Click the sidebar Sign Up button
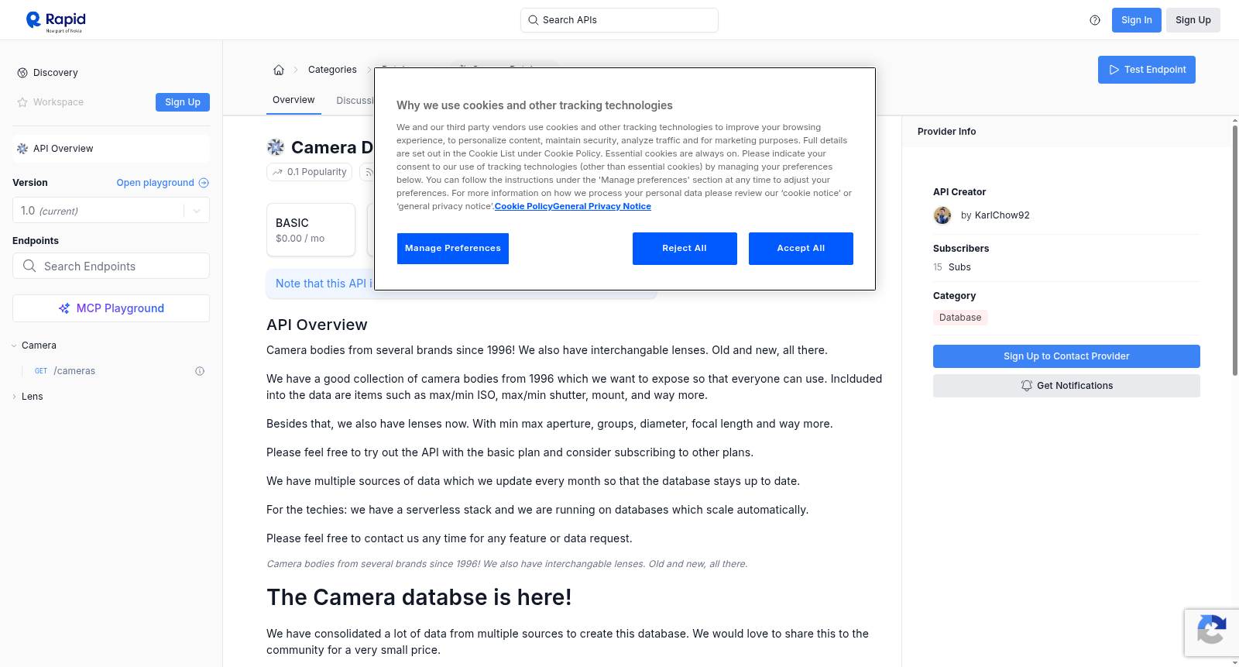The width and height of the screenshot is (1239, 667). point(183,102)
